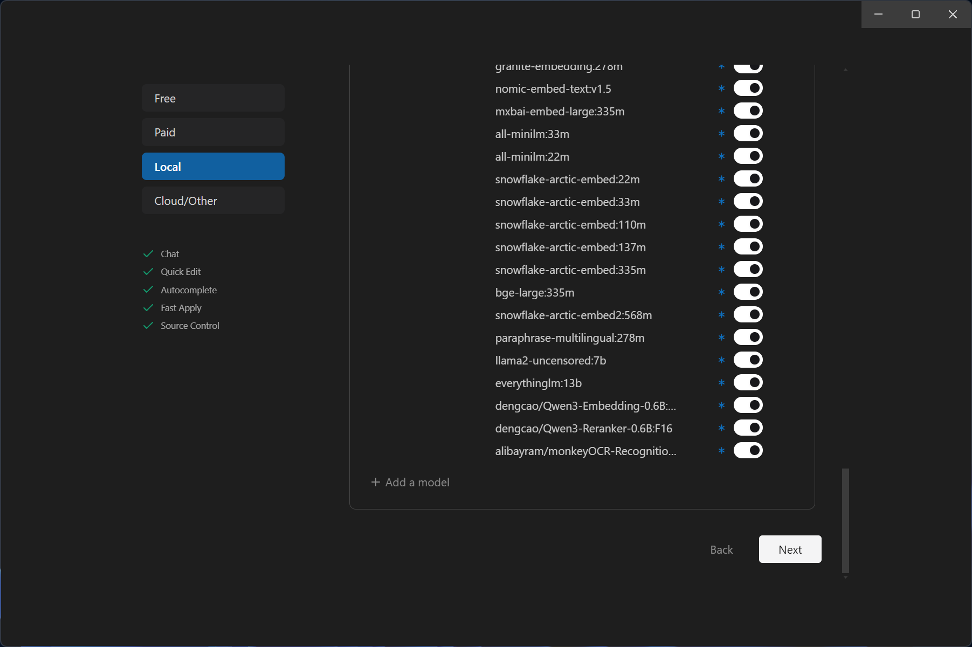Select the Free provider tab
The width and height of the screenshot is (972, 647).
tap(213, 98)
